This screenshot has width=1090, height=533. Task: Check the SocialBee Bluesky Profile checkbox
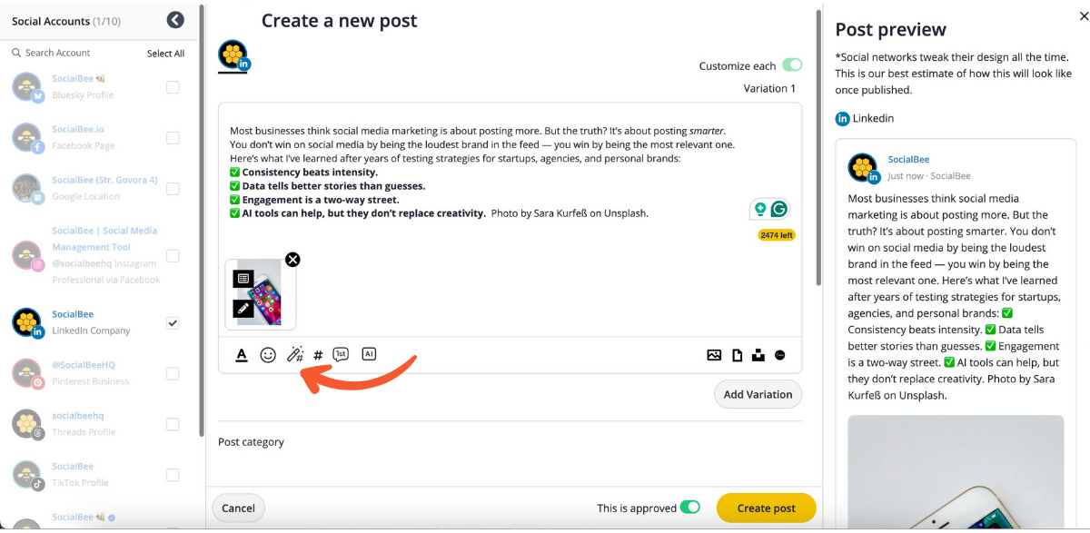click(173, 87)
